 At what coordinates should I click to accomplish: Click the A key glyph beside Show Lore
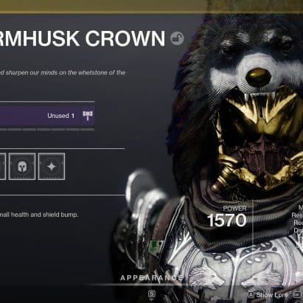(251, 294)
